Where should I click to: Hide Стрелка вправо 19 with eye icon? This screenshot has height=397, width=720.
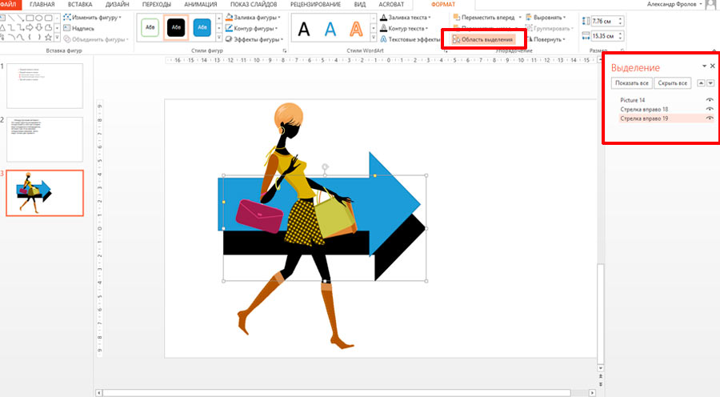[710, 118]
